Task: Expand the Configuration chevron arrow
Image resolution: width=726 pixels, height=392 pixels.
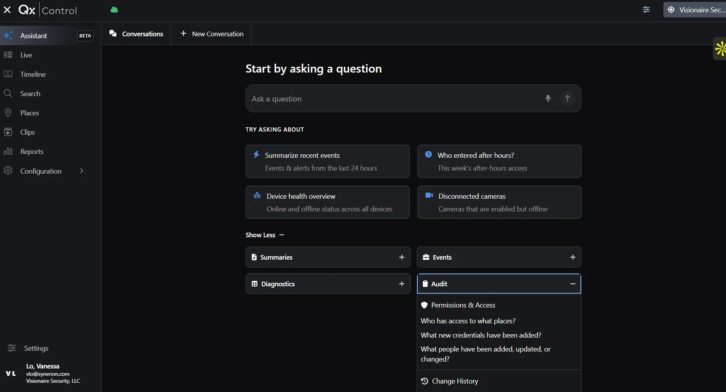Action: click(81, 171)
